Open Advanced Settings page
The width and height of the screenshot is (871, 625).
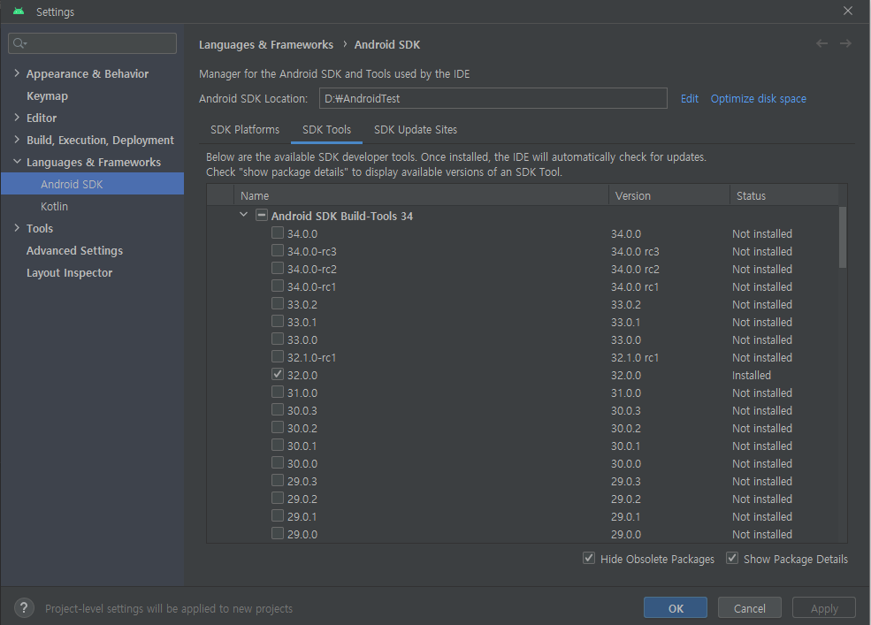[x=74, y=250]
